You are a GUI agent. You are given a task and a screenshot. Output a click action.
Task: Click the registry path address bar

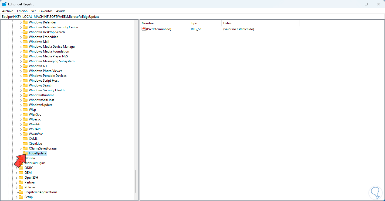[192, 16]
